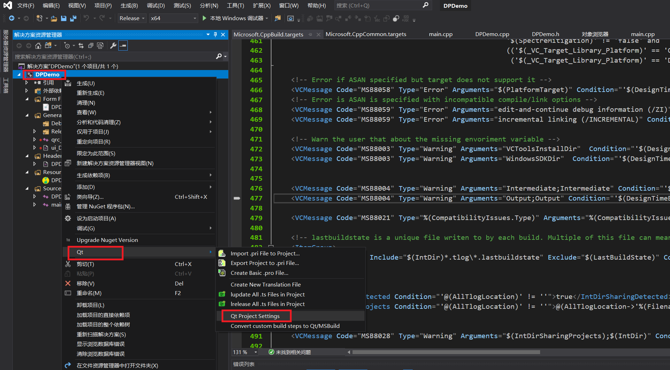Click the editor's horizontal scrollbar thumb
This screenshot has height=370, width=670.
coord(446,352)
